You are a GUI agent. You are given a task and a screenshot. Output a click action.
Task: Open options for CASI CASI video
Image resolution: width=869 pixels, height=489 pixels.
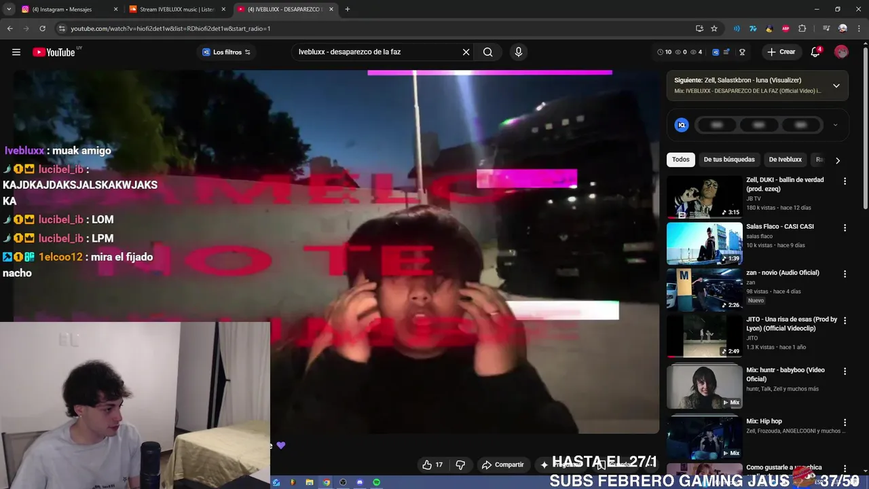(x=845, y=228)
